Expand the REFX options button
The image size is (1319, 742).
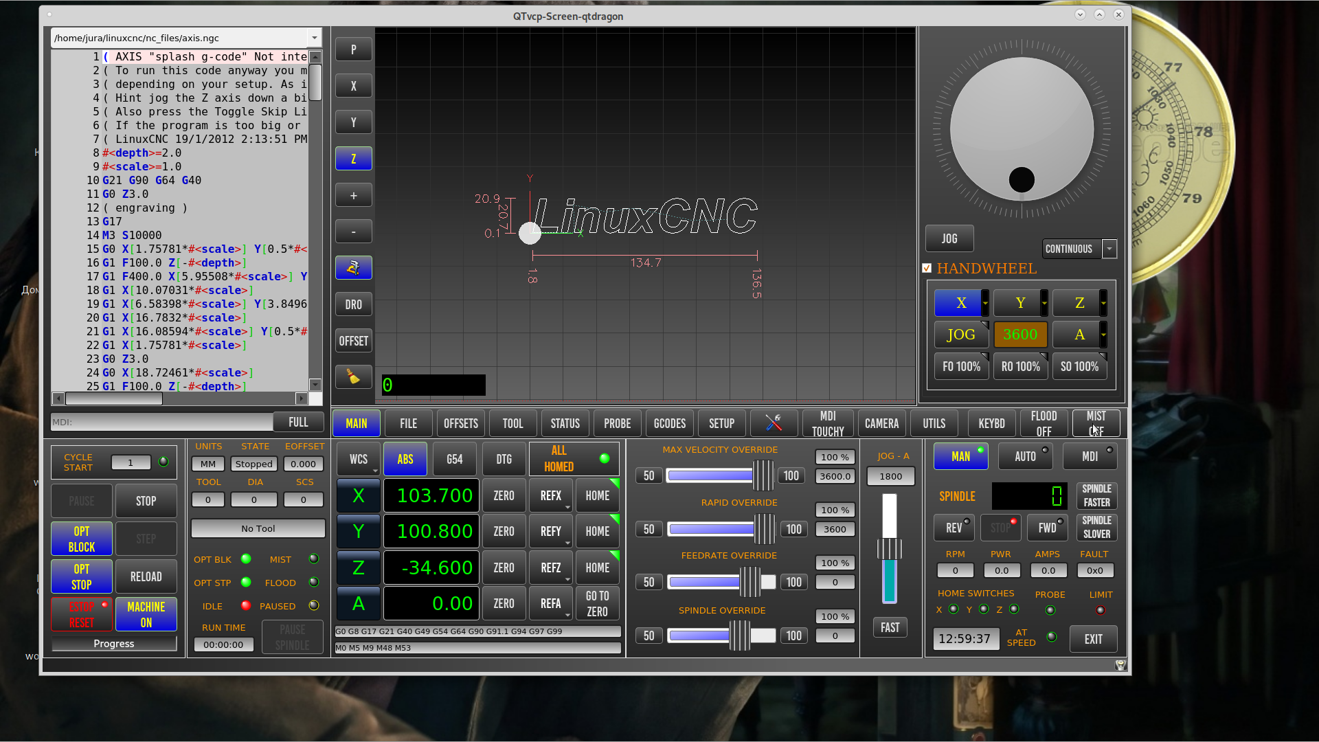(551, 495)
